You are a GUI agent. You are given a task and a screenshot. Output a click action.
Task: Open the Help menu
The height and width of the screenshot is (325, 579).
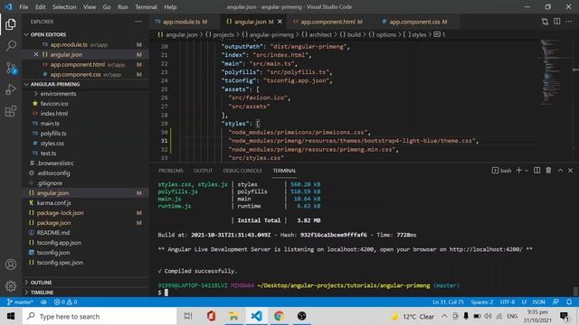pyautogui.click(x=170, y=7)
